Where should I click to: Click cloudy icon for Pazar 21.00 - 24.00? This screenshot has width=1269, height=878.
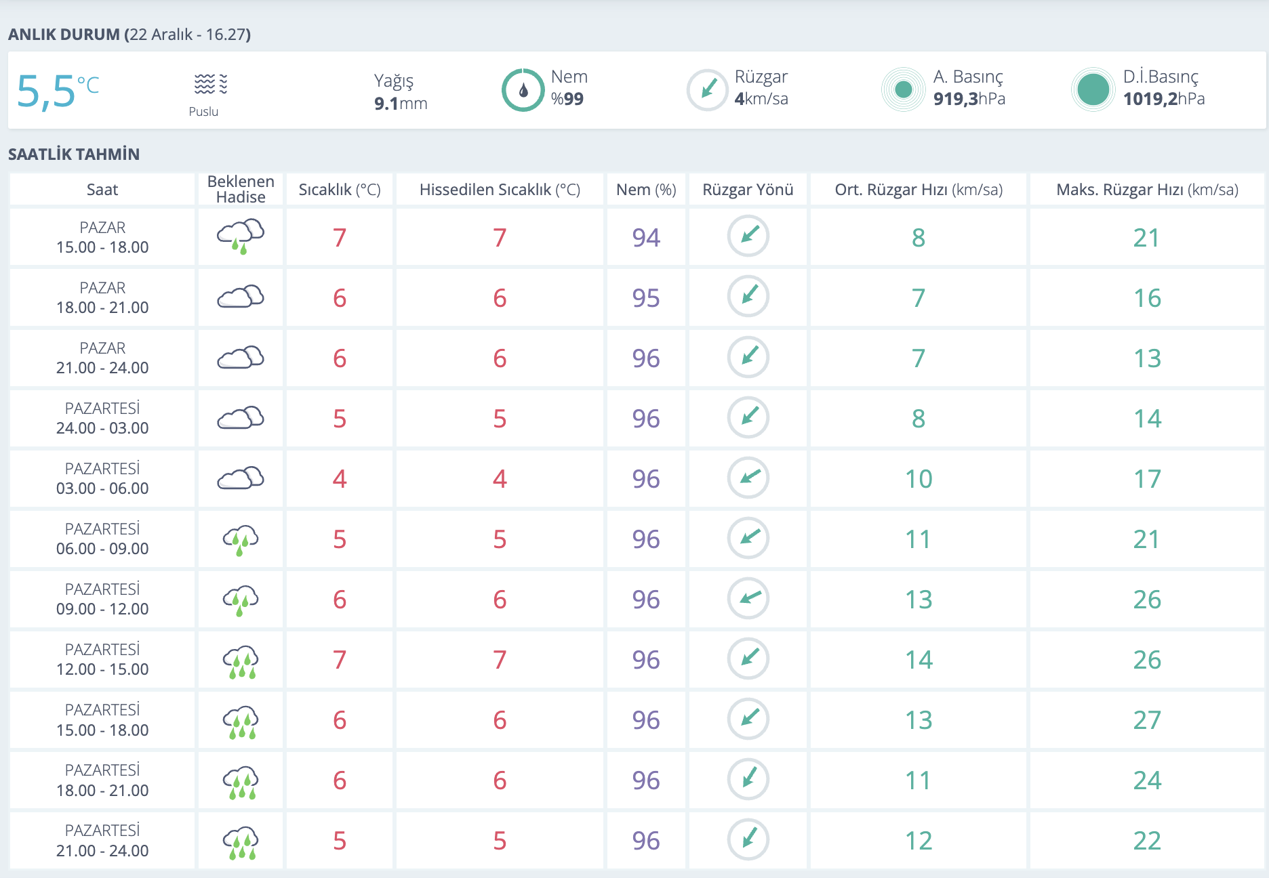241,357
